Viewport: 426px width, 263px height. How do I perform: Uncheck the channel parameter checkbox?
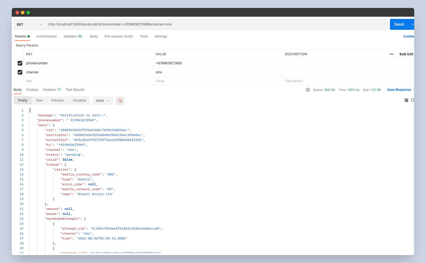click(x=20, y=72)
